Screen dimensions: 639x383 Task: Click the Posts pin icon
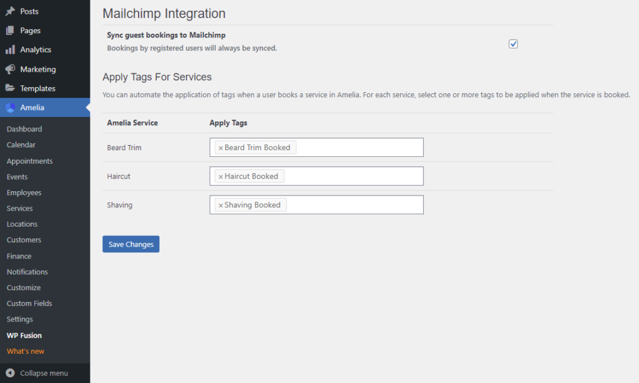click(9, 11)
